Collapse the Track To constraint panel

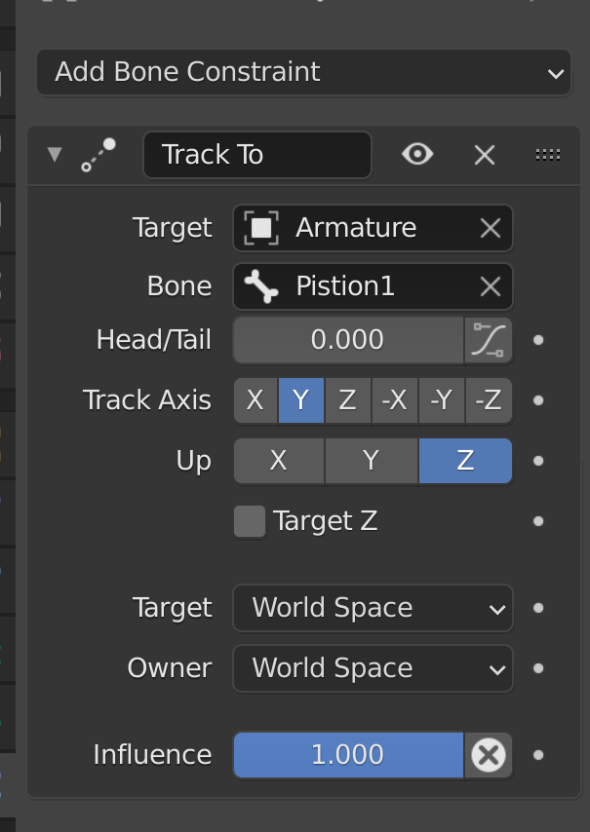(x=55, y=155)
